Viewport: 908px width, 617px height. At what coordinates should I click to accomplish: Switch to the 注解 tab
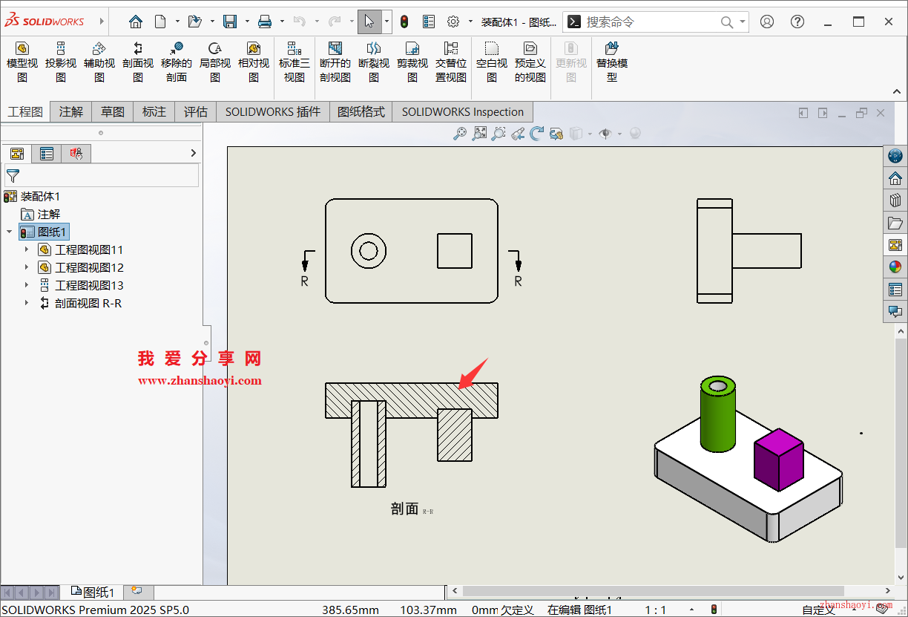click(71, 112)
